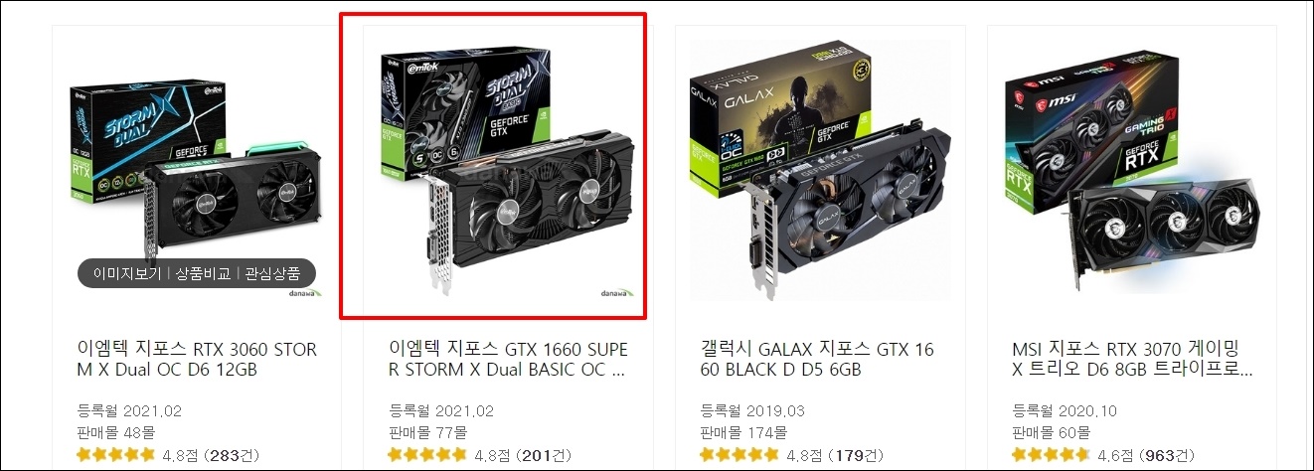Open the 이엠텍 지포스 RTX 3060 STORM X title
This screenshot has height=471, width=1314.
click(197, 361)
